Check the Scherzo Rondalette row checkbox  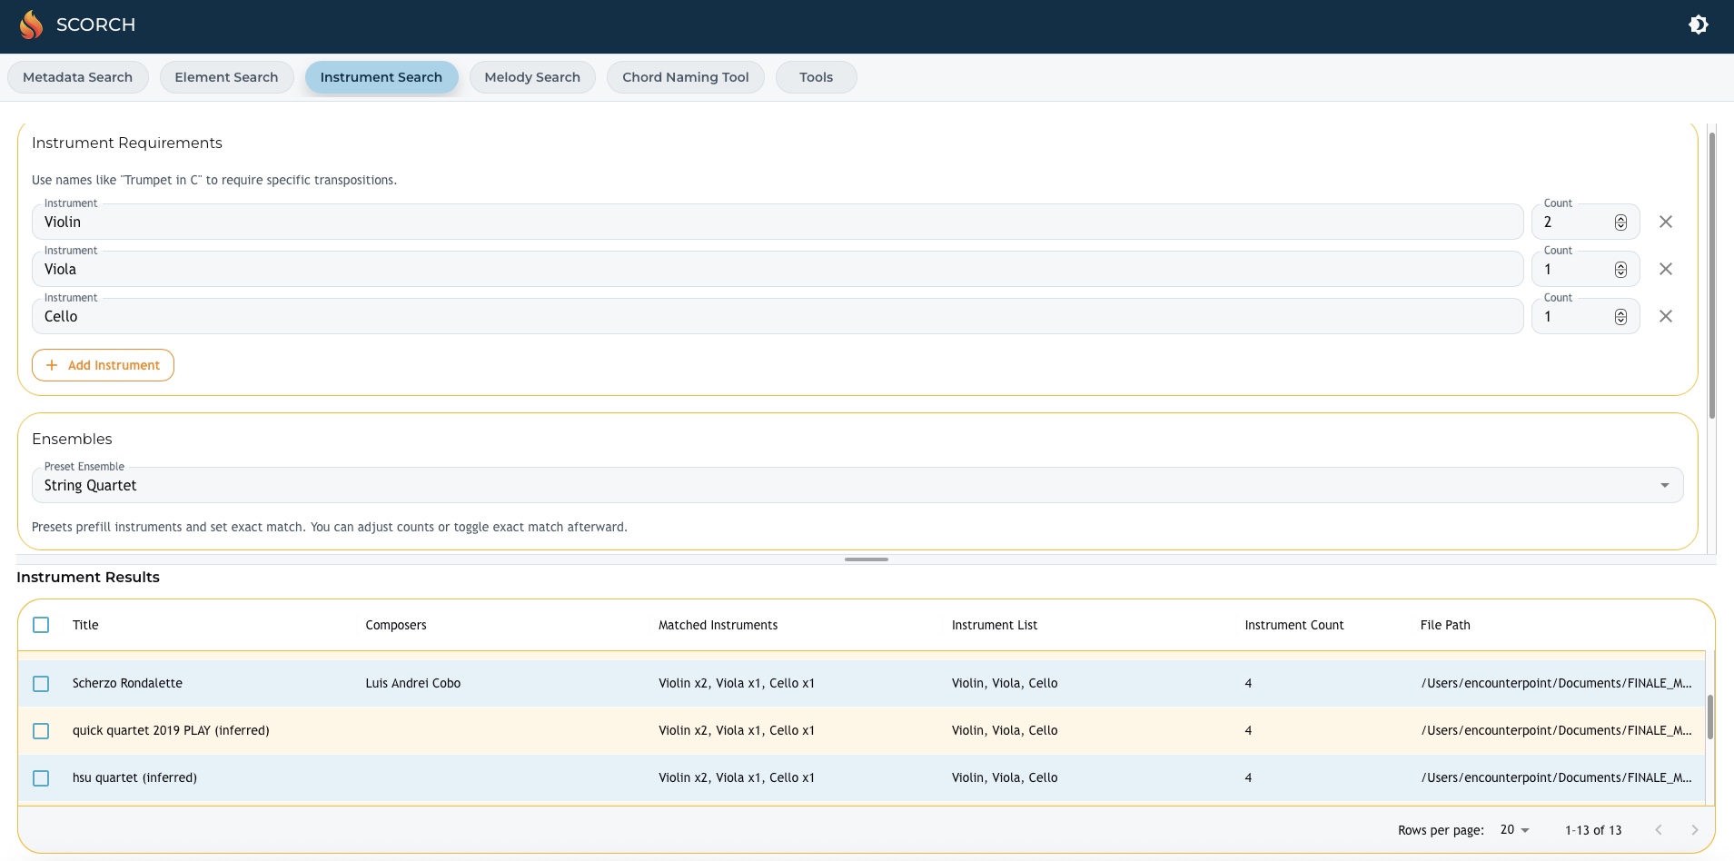coord(41,683)
